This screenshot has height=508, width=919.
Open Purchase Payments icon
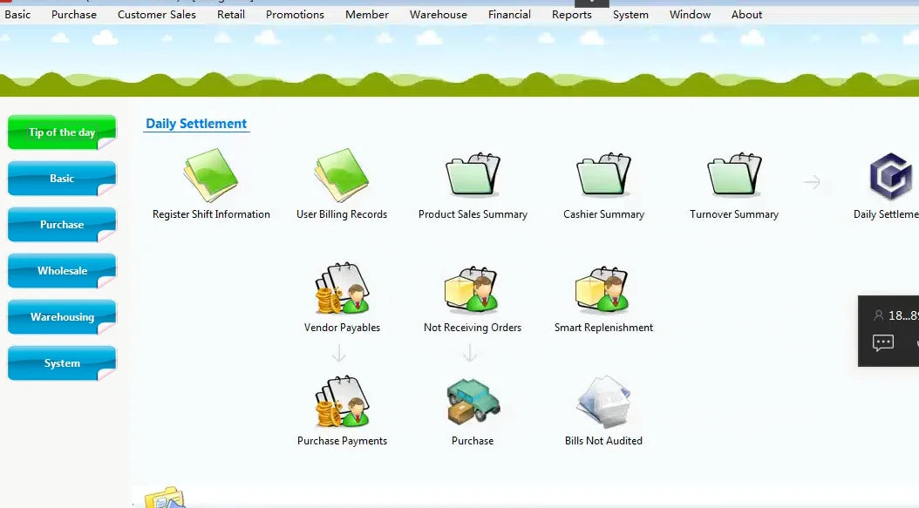[343, 402]
